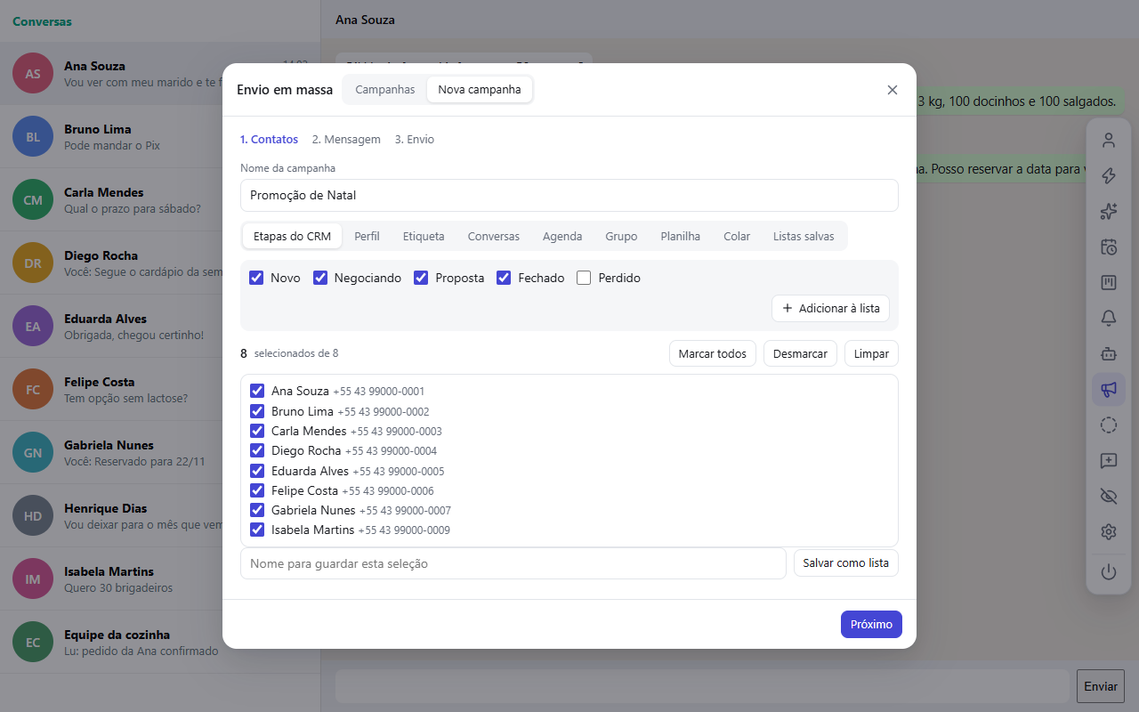Focus the Nome da campanha field
The image size is (1139, 712).
pos(569,195)
